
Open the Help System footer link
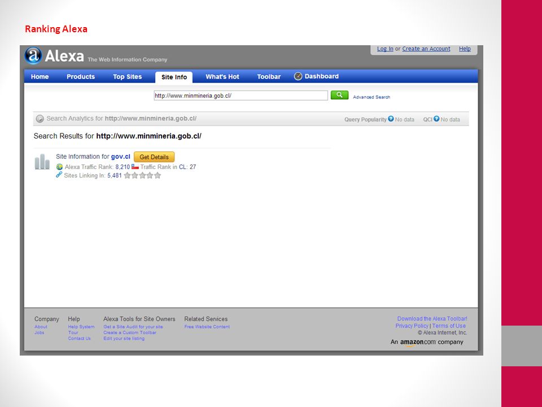[81, 327]
